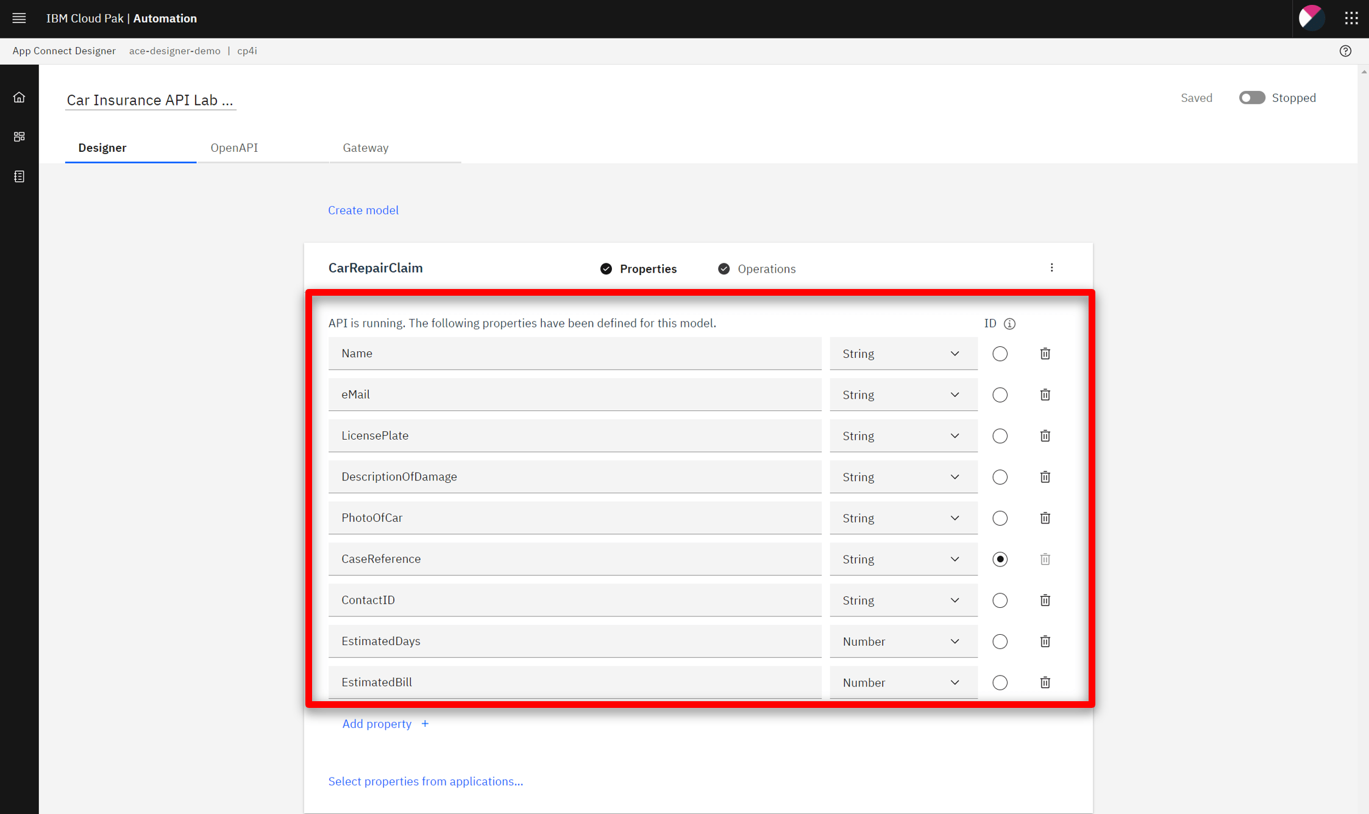
Task: Open the dashboard tiles icon in the sidebar
Action: click(19, 137)
